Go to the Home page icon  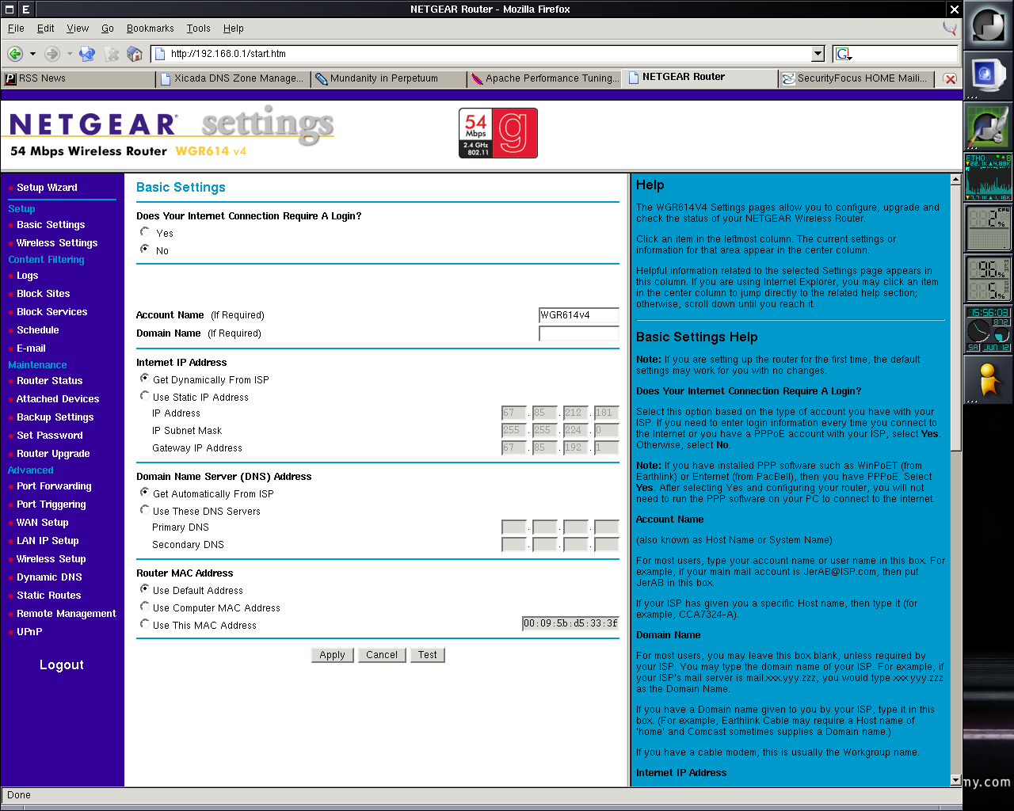click(x=135, y=54)
